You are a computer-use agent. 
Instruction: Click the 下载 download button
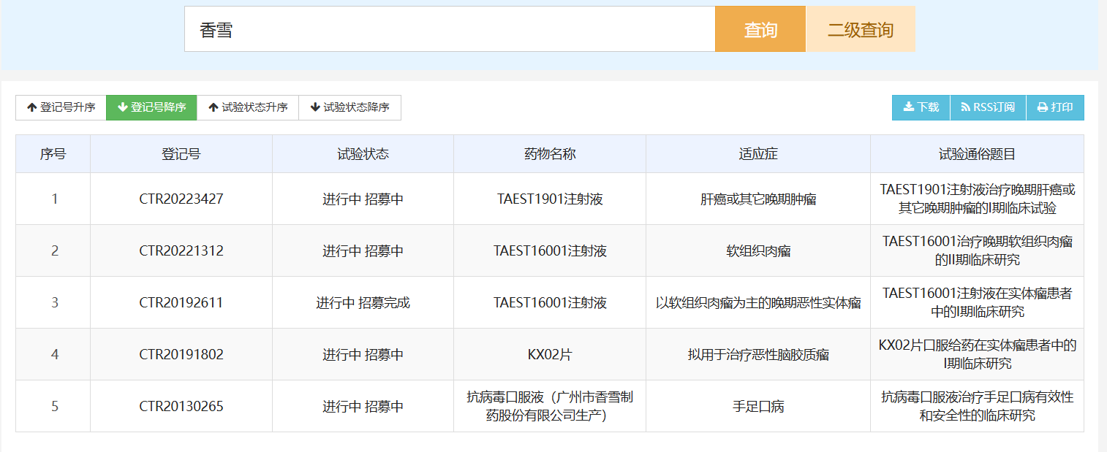[921, 107]
